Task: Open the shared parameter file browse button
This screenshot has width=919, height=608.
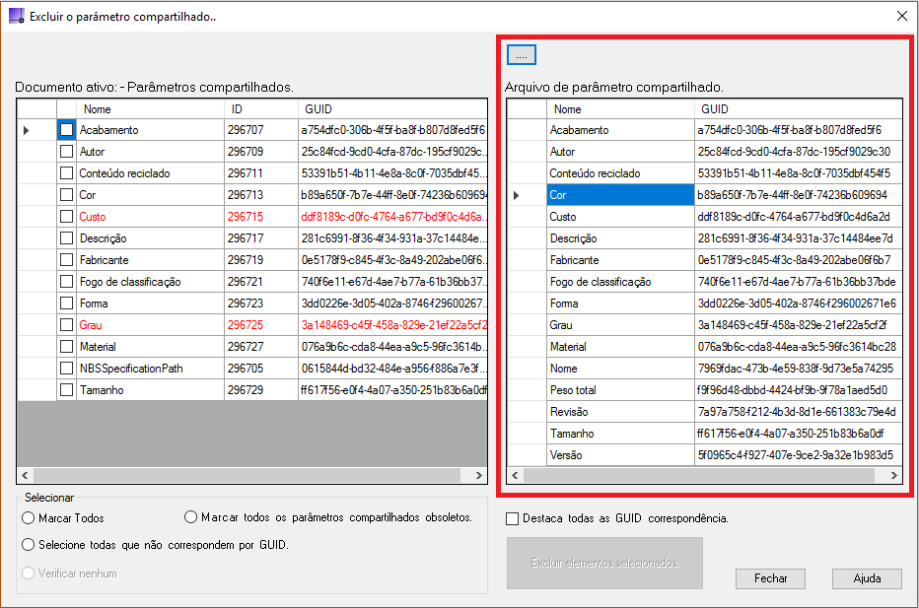Action: (521, 55)
